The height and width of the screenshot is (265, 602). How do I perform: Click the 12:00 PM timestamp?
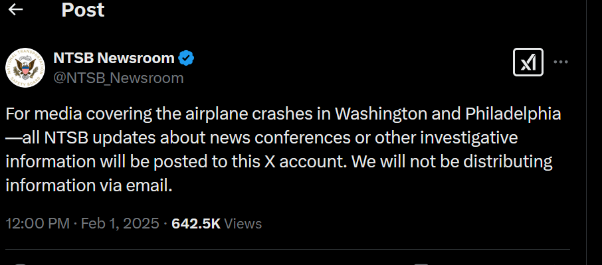[x=38, y=223]
